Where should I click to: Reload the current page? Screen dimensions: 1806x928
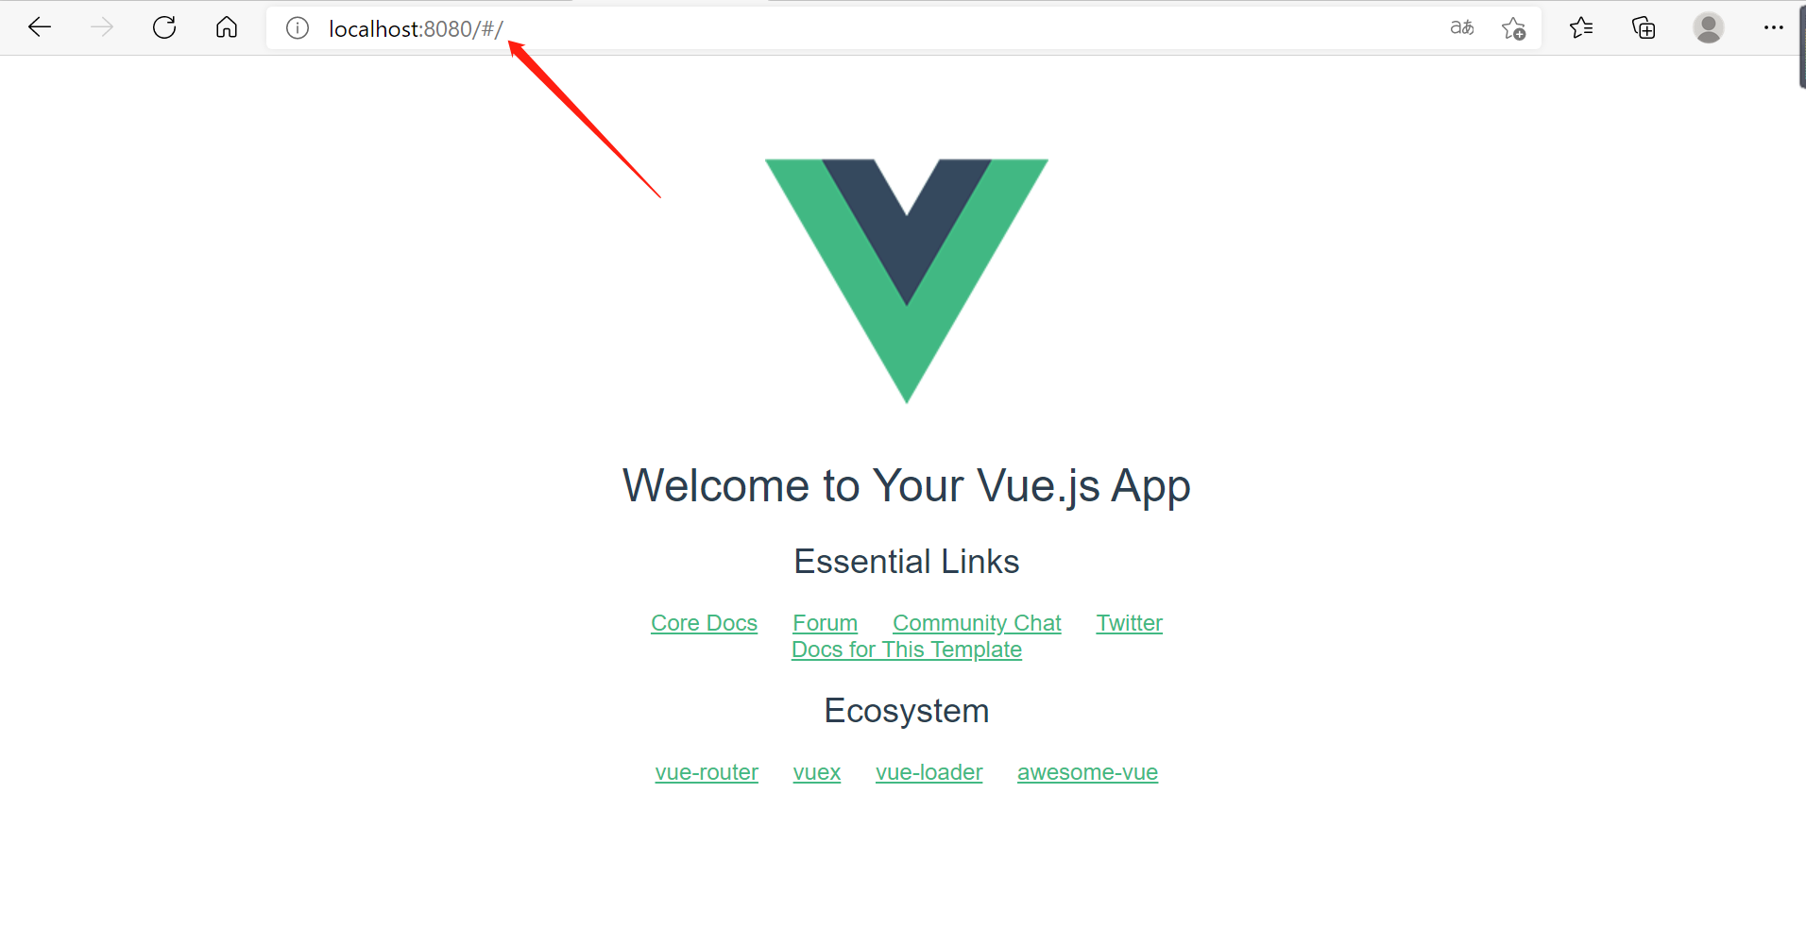(164, 27)
